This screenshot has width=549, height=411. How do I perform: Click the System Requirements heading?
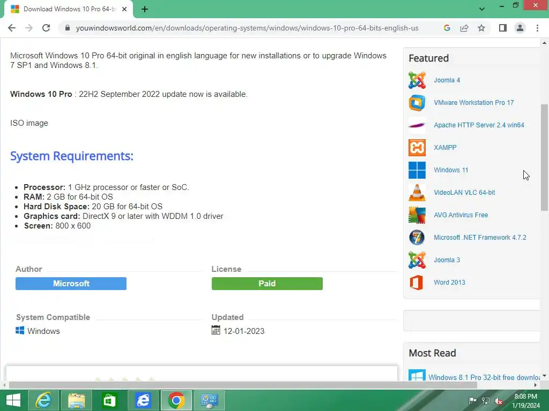click(72, 156)
